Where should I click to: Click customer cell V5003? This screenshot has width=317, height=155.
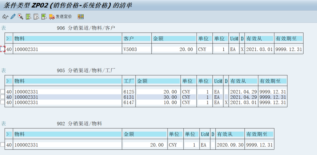(137, 49)
